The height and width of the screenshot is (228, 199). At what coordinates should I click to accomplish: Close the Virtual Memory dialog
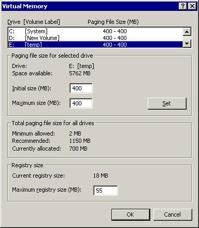point(192,6)
